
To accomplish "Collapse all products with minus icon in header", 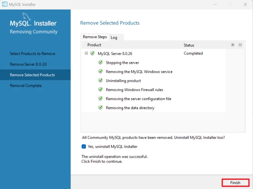I will click(240, 45).
